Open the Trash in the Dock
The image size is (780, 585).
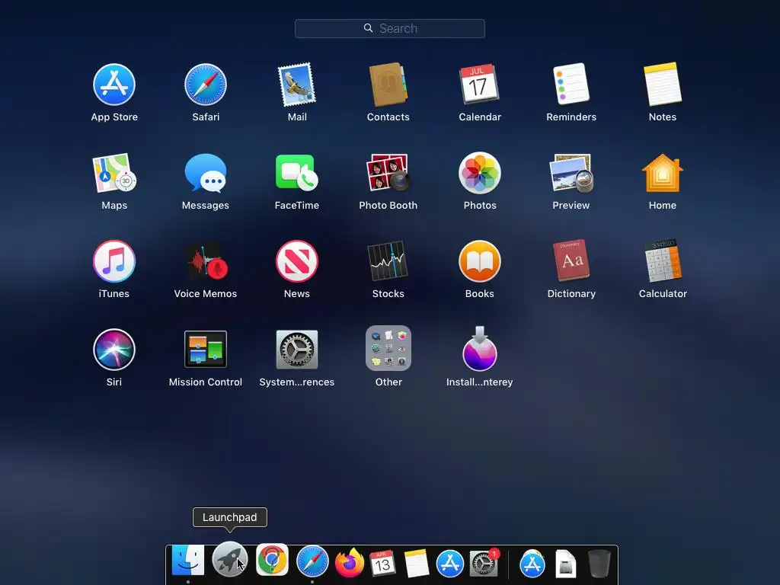coord(599,564)
